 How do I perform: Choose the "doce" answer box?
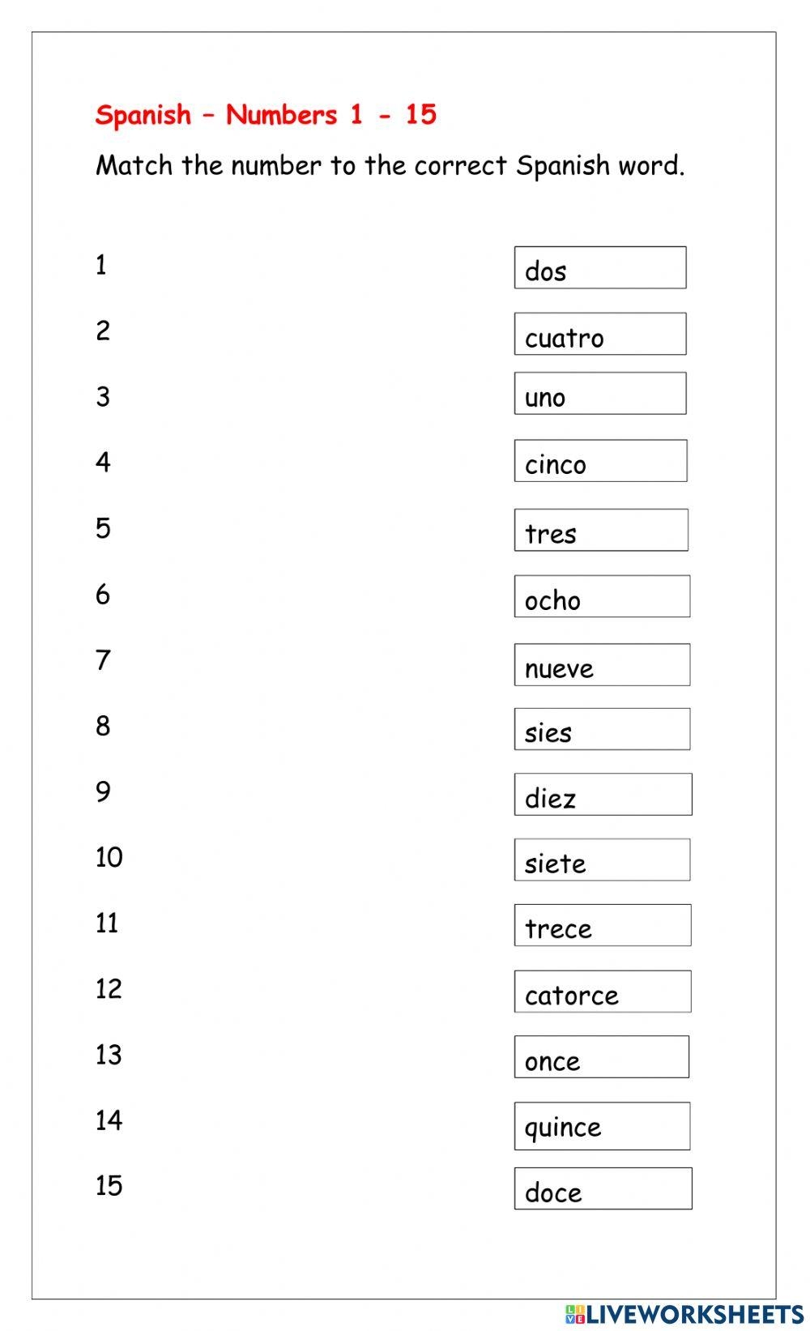click(x=603, y=1188)
